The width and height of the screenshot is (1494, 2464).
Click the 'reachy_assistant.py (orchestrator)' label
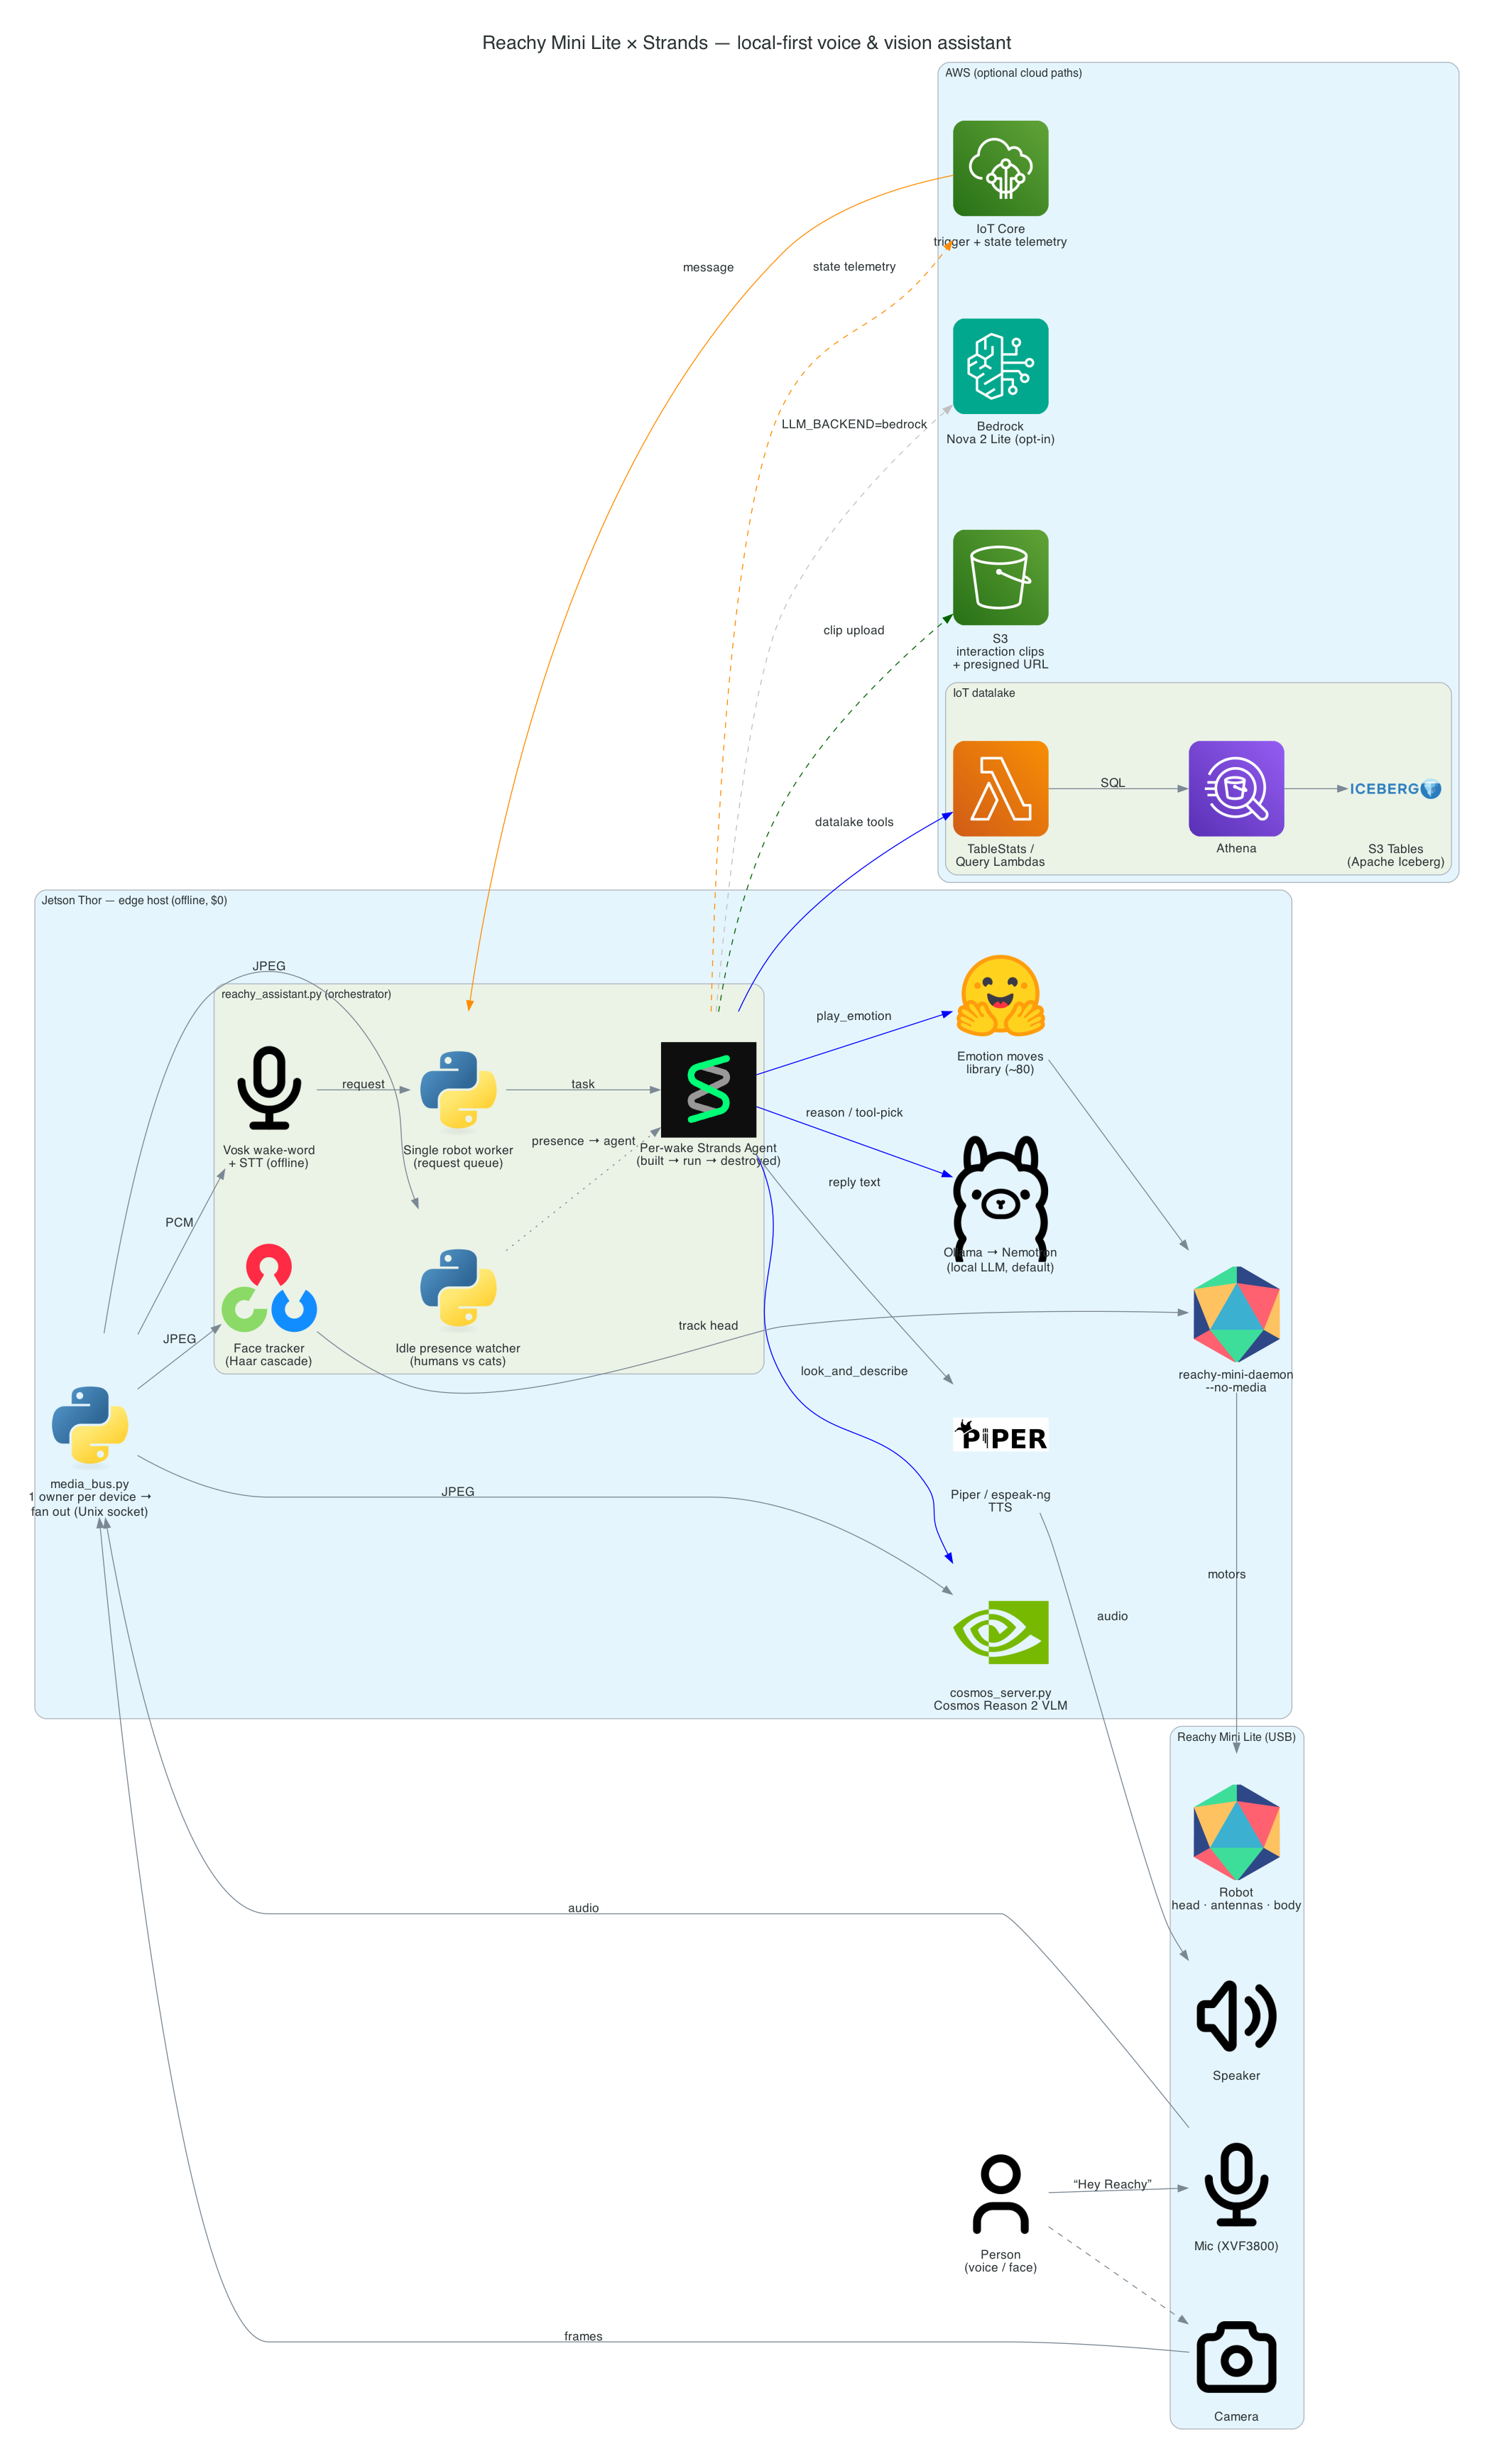click(306, 994)
